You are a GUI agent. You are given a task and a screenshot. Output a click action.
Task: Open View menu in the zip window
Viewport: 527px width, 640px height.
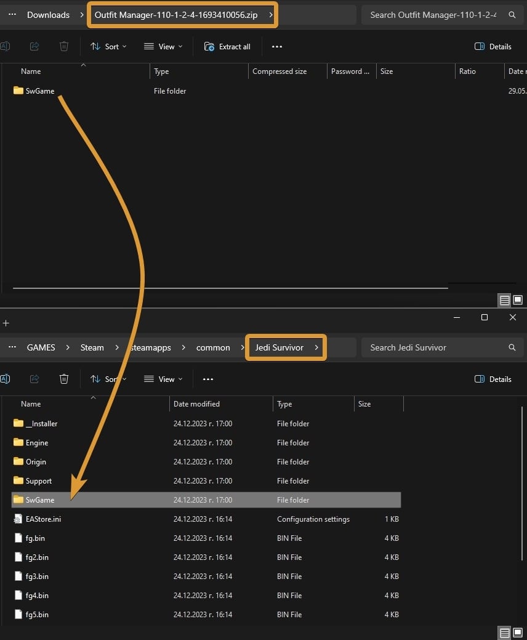(x=163, y=47)
